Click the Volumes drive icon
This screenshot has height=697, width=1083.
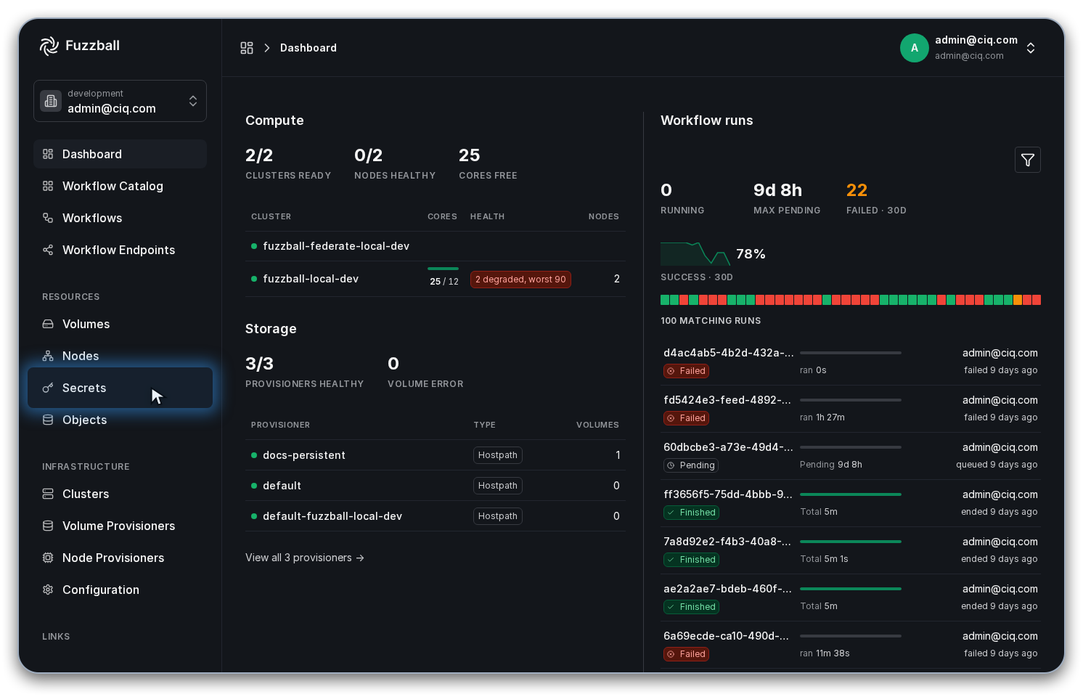pos(48,324)
